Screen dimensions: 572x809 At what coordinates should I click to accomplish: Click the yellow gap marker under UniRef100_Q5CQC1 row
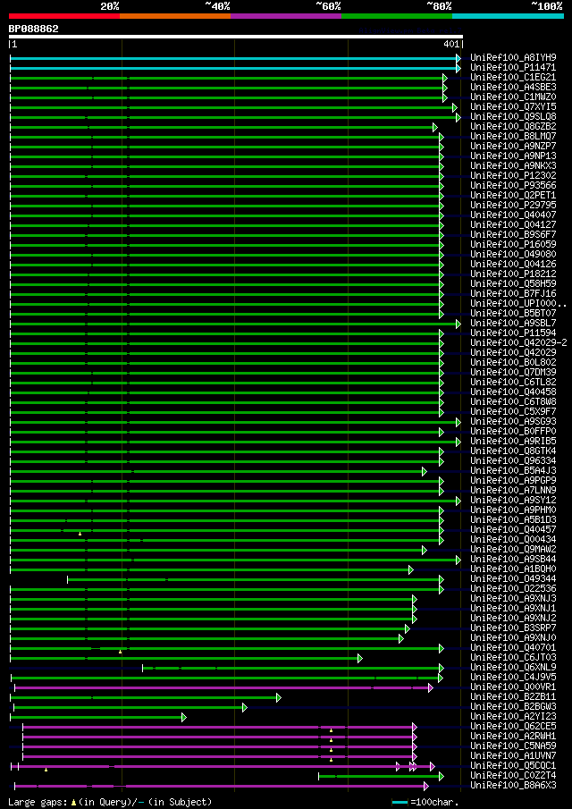tap(46, 770)
